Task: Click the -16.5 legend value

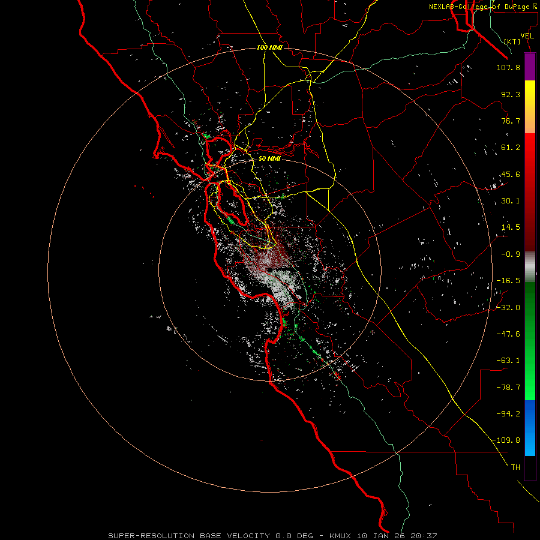Action: [508, 281]
